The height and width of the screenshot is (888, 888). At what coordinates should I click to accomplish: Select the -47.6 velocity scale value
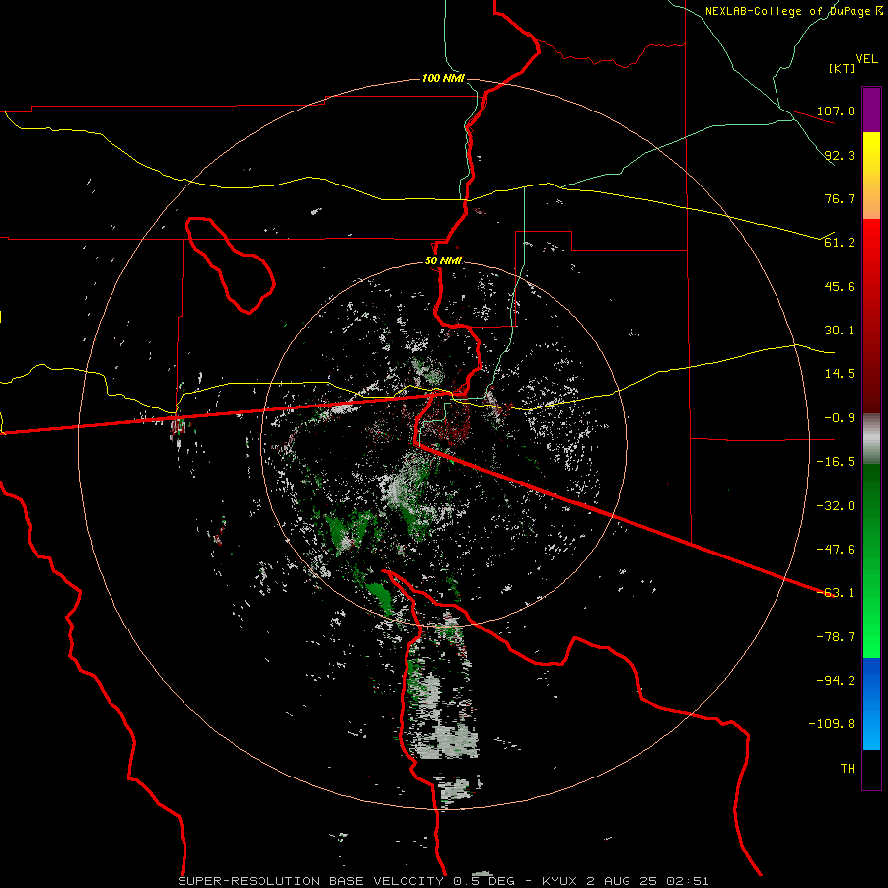836,550
